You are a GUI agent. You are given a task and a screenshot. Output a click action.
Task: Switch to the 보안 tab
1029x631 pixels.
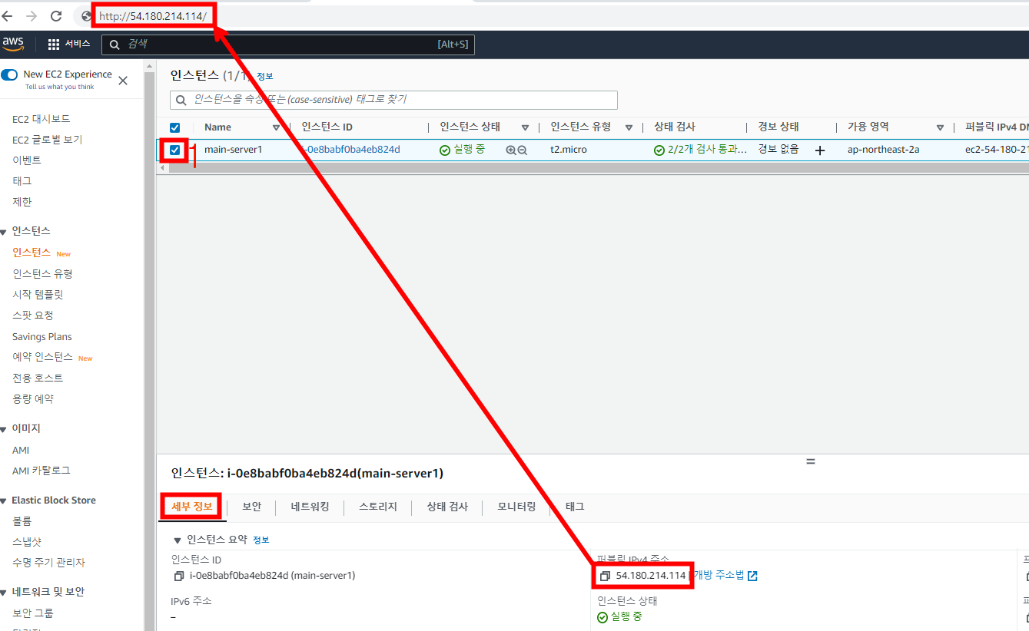[252, 507]
